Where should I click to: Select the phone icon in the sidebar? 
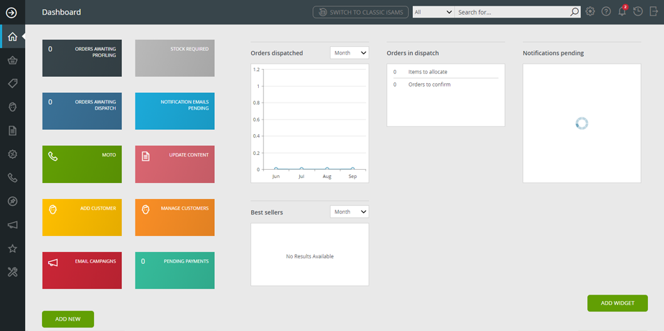[x=12, y=178]
